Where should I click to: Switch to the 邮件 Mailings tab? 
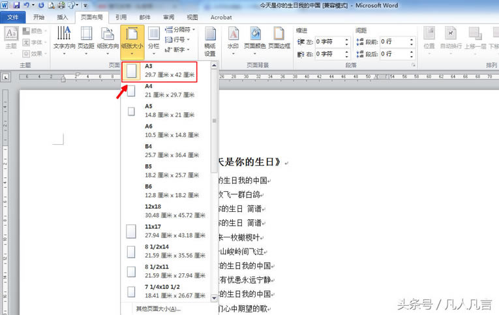tap(145, 17)
